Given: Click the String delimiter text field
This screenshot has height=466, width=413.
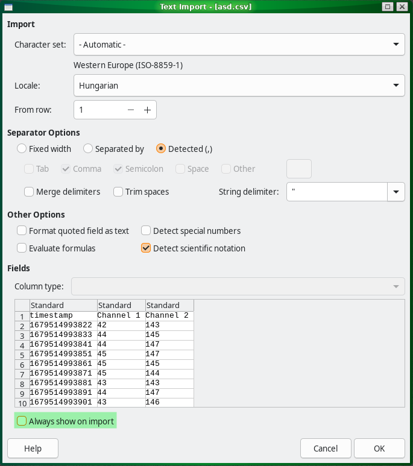Looking at the screenshot, I should coord(336,192).
